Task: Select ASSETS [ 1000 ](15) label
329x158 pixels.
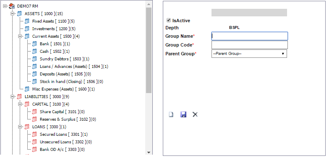Action: point(44,13)
